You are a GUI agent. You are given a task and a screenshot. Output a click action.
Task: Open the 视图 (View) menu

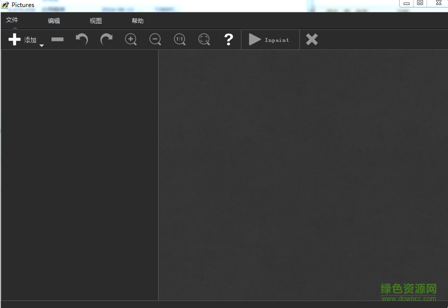point(96,21)
